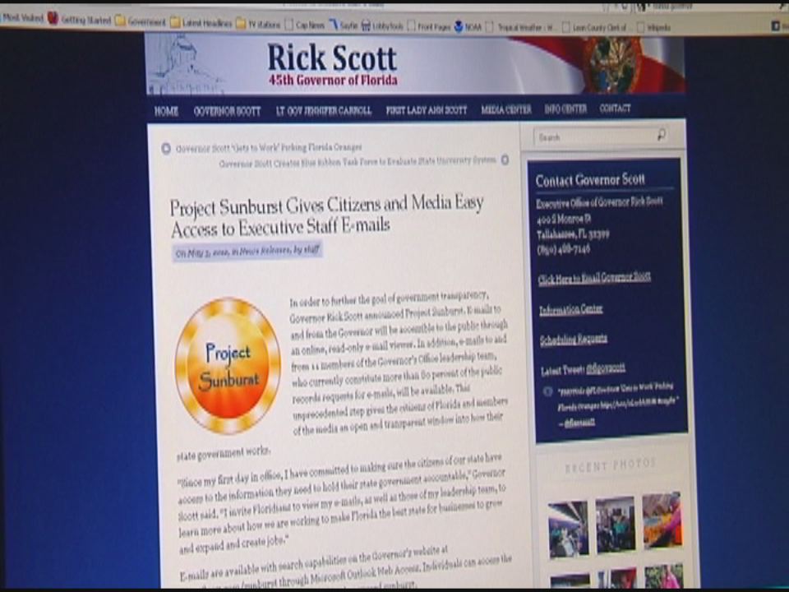Open the INFO CENTER menu item

[565, 109]
